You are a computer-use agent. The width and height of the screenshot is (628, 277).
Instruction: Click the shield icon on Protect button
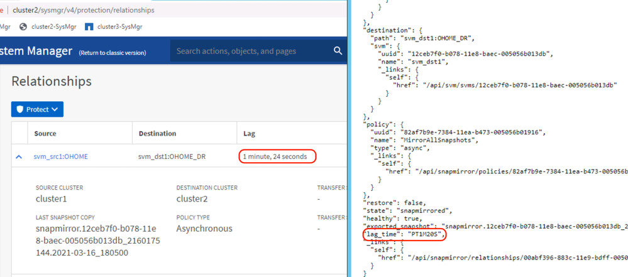(19, 109)
